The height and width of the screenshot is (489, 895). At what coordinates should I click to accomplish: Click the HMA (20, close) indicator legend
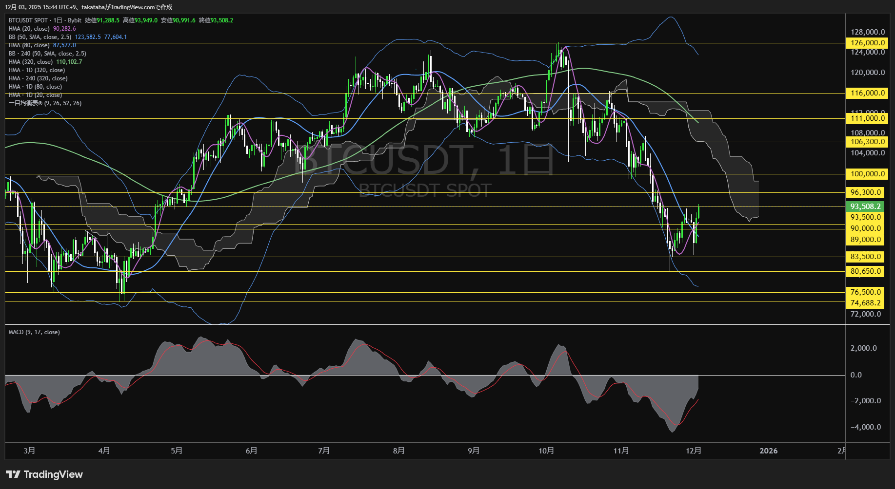[x=29, y=29]
